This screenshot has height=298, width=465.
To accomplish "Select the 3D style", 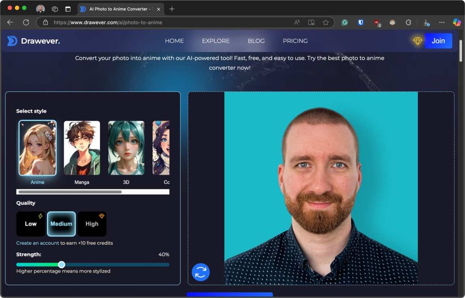I will point(126,148).
